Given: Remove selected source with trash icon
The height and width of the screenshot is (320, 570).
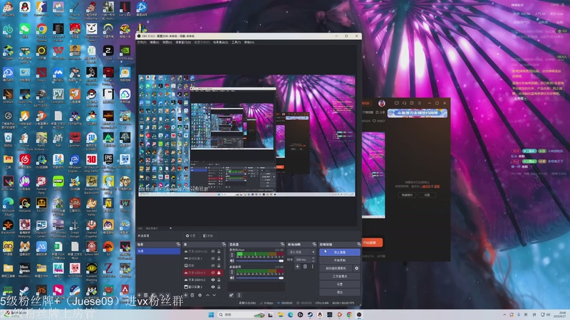Looking at the screenshot, I should coord(192,295).
